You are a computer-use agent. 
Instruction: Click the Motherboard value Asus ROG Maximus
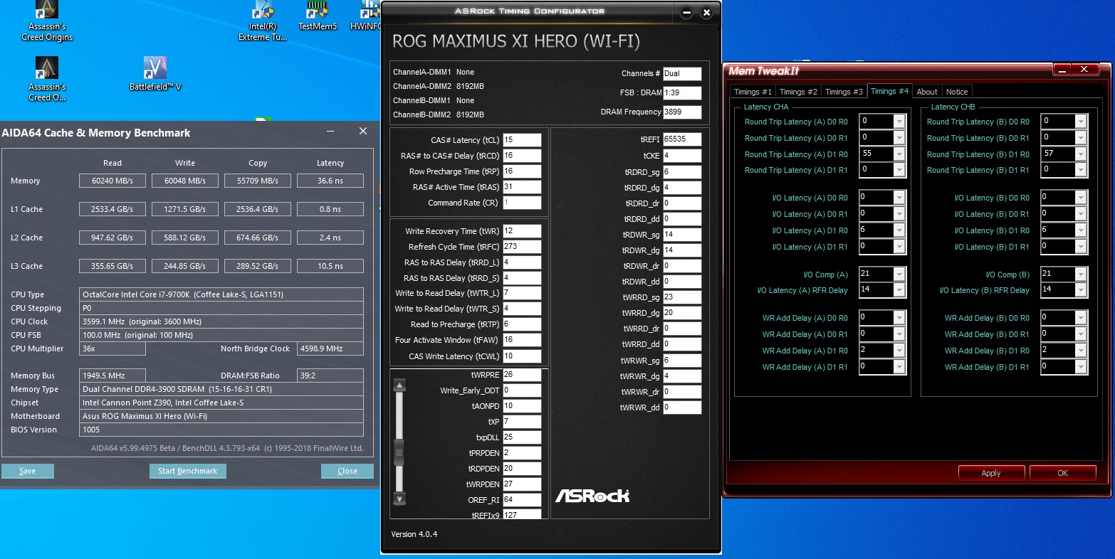(x=222, y=416)
